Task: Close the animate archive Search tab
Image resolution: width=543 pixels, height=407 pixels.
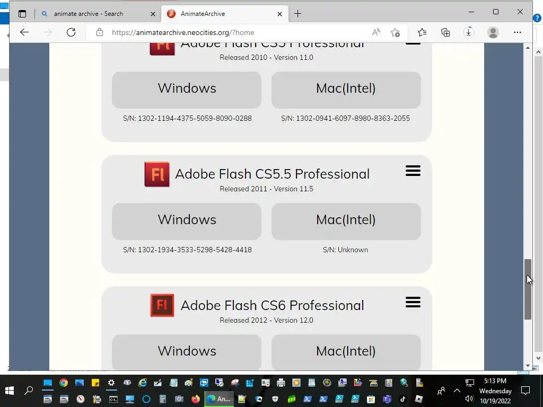Action: point(153,14)
